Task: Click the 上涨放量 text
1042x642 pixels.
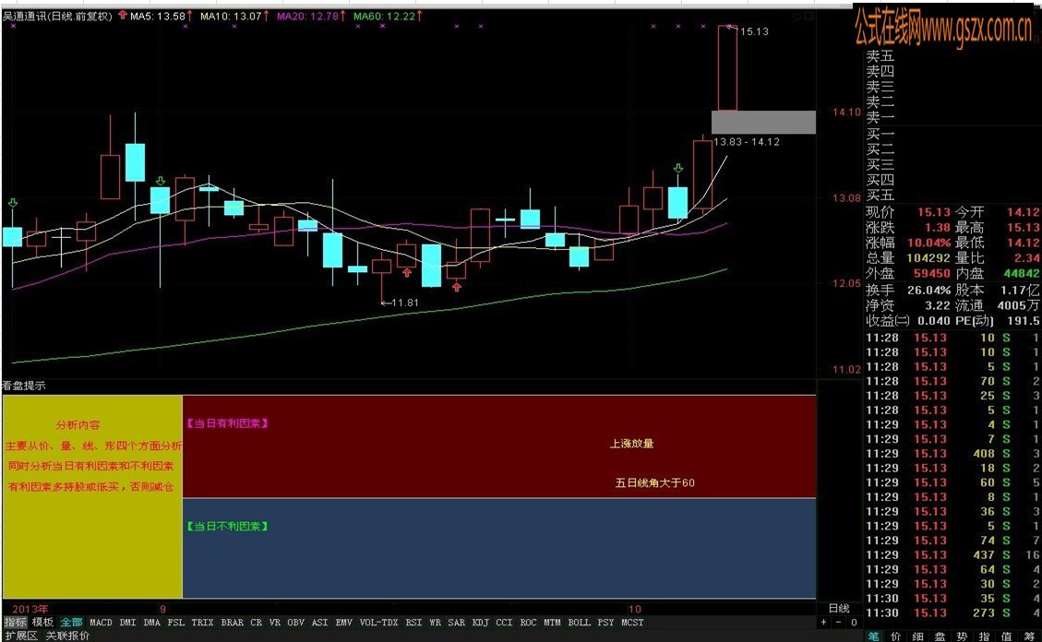Action: coord(632,444)
